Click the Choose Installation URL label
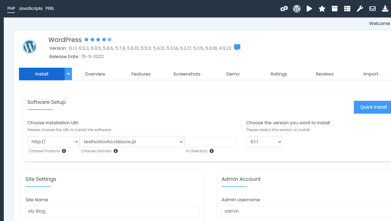 tap(53, 123)
